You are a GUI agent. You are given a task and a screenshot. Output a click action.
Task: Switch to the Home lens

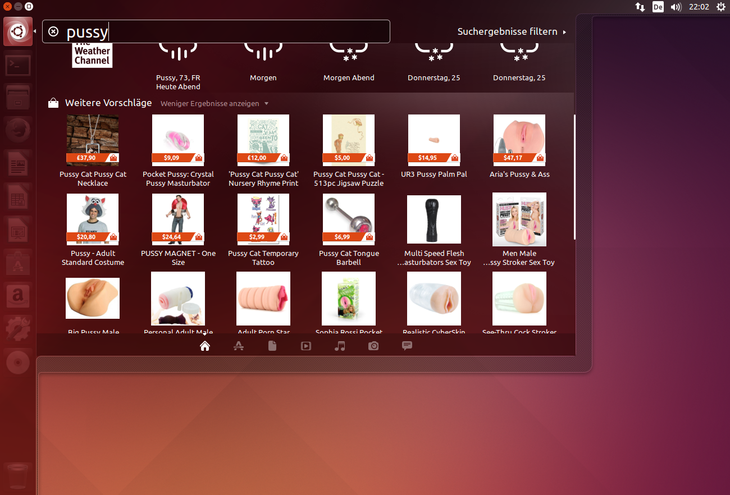(x=205, y=346)
